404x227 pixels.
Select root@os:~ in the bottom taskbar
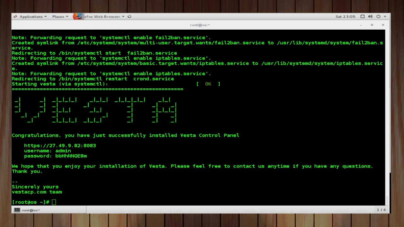click(49, 210)
